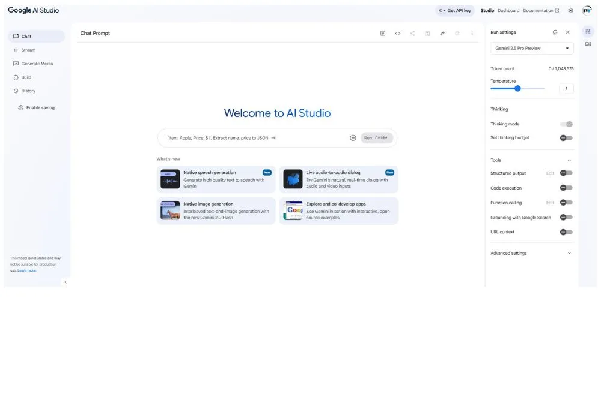Collapse the Tools section chevron
The height and width of the screenshot is (400, 601).
click(x=569, y=160)
